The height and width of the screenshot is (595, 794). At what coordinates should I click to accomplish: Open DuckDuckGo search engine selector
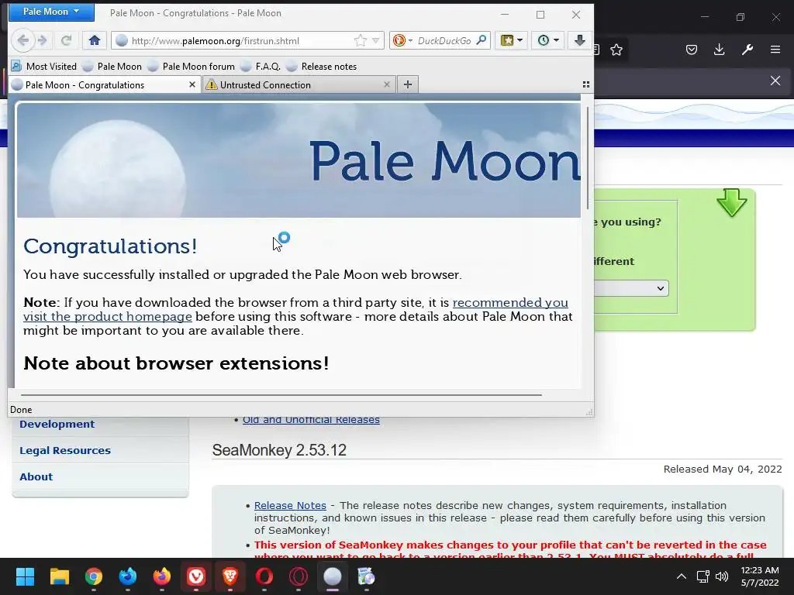[x=402, y=40]
